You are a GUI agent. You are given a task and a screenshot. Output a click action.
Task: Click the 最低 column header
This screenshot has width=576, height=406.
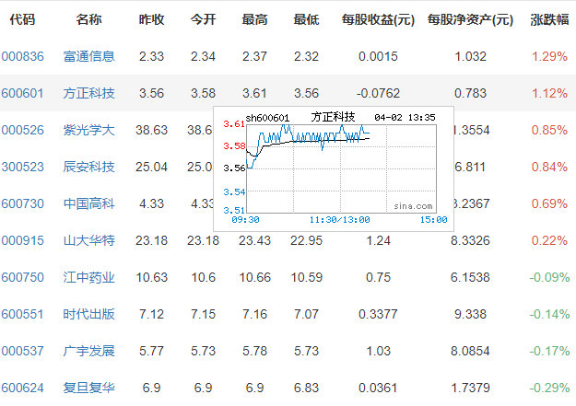[306, 19]
